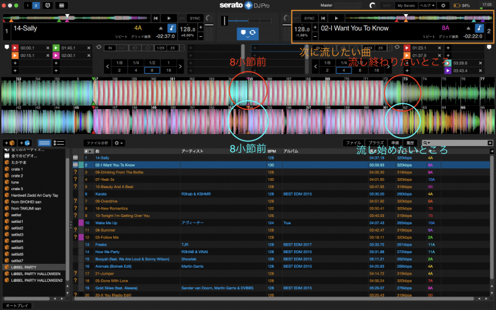Add a new crate

9,143
